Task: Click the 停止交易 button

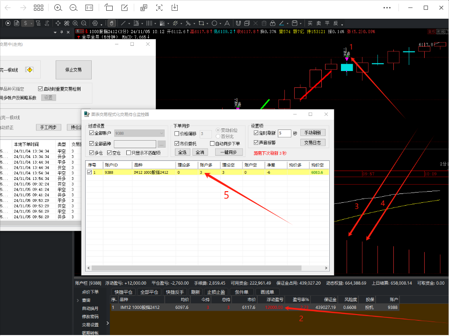Action: [x=73, y=70]
